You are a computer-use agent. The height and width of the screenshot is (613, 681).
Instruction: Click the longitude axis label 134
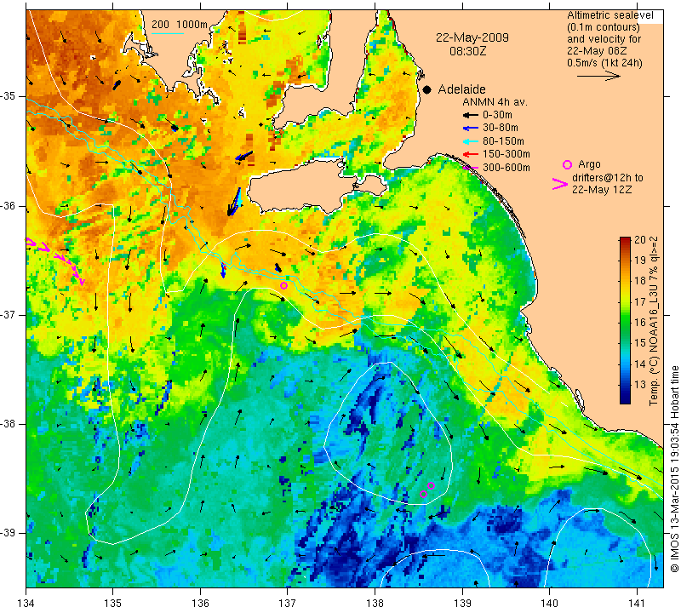[x=26, y=603]
